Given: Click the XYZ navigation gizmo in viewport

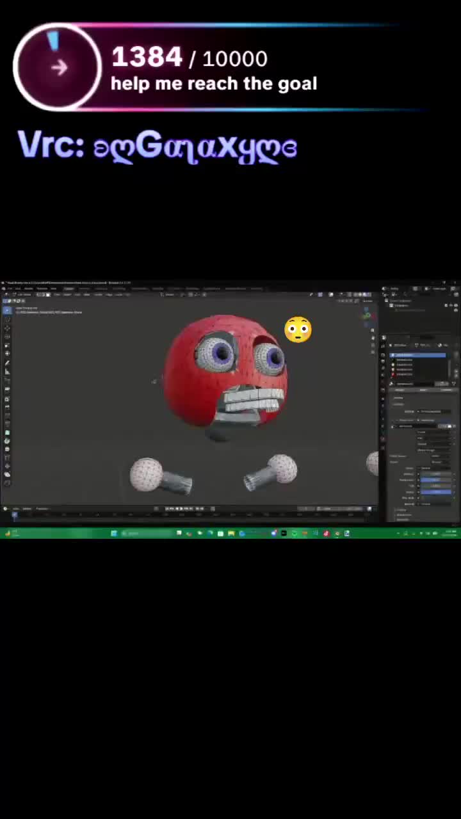Looking at the screenshot, I should pyautogui.click(x=366, y=315).
